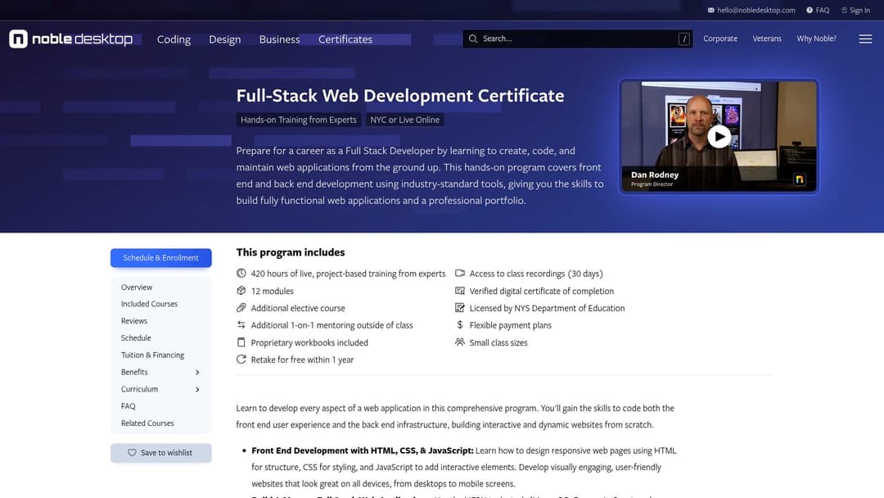Click the Schedule & Enrollment button
This screenshot has width=884, height=498.
point(160,258)
